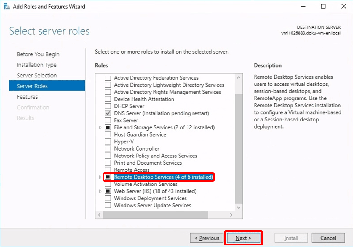The width and height of the screenshot is (353, 247).
Task: Go to Before You Begin step
Action: [x=38, y=54]
